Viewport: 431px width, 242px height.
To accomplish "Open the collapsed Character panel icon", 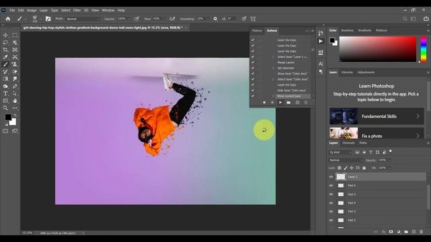I will point(321,64).
